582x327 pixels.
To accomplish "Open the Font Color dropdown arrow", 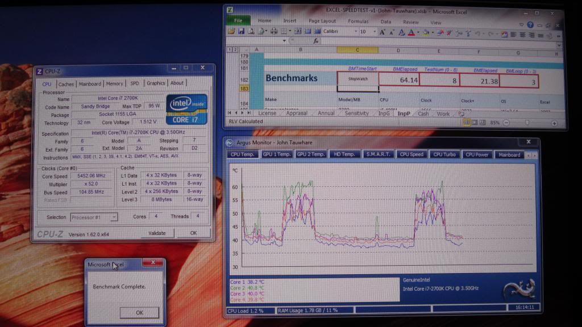I will coord(418,32).
